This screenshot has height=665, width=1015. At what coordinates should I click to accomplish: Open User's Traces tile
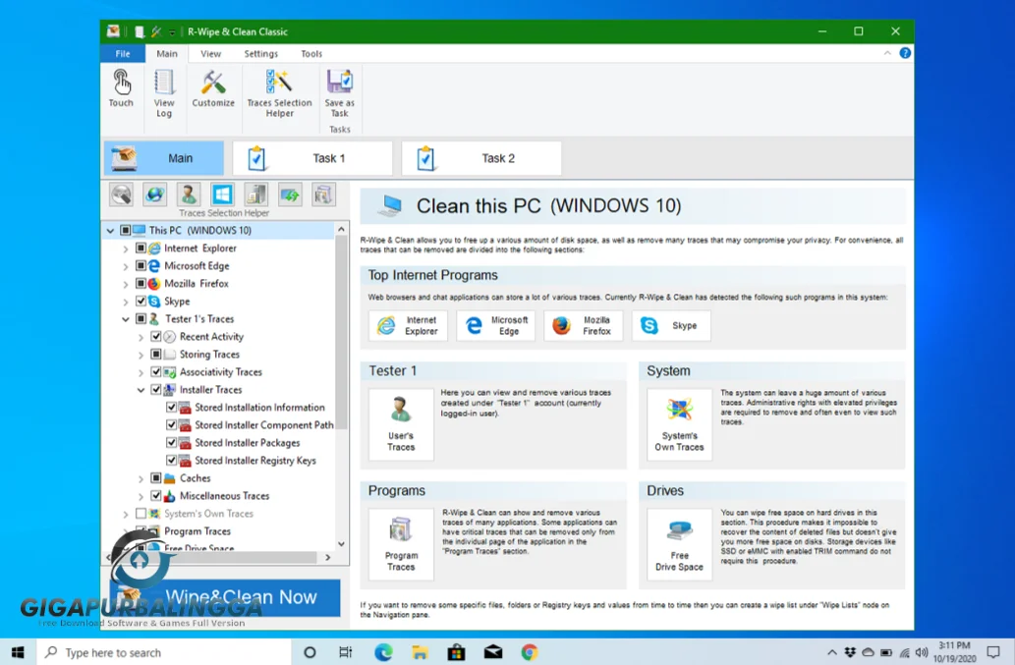pyautogui.click(x=401, y=424)
